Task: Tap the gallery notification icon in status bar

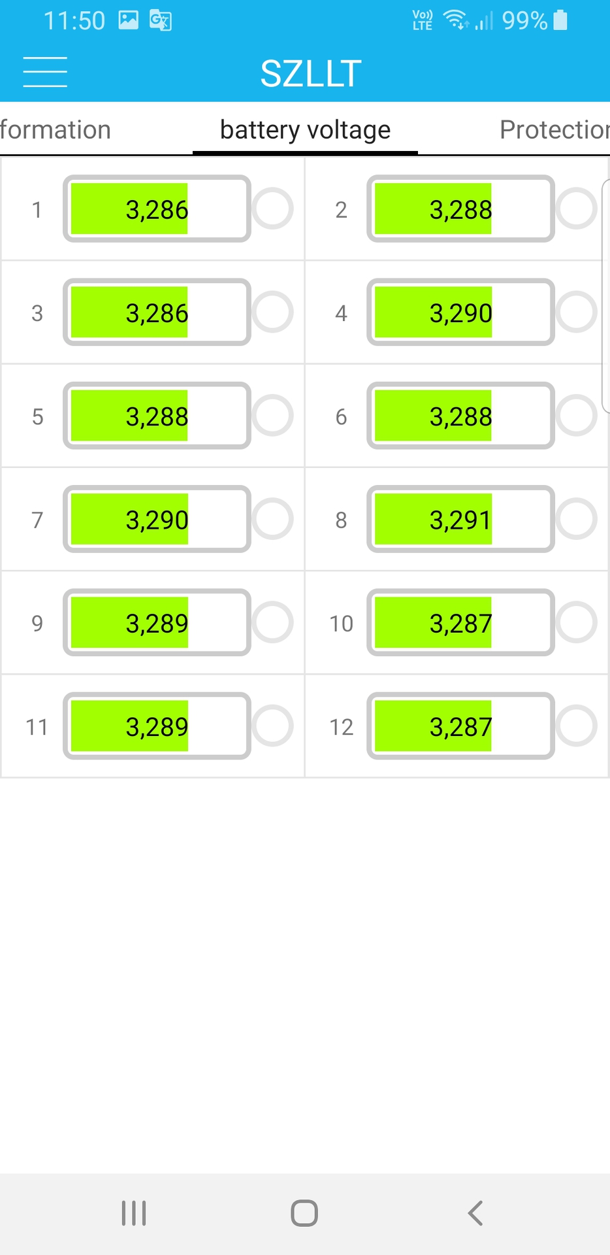Action: point(128,20)
